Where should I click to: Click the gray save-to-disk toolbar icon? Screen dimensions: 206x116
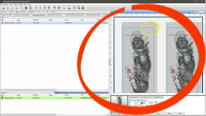click(x=30, y=8)
